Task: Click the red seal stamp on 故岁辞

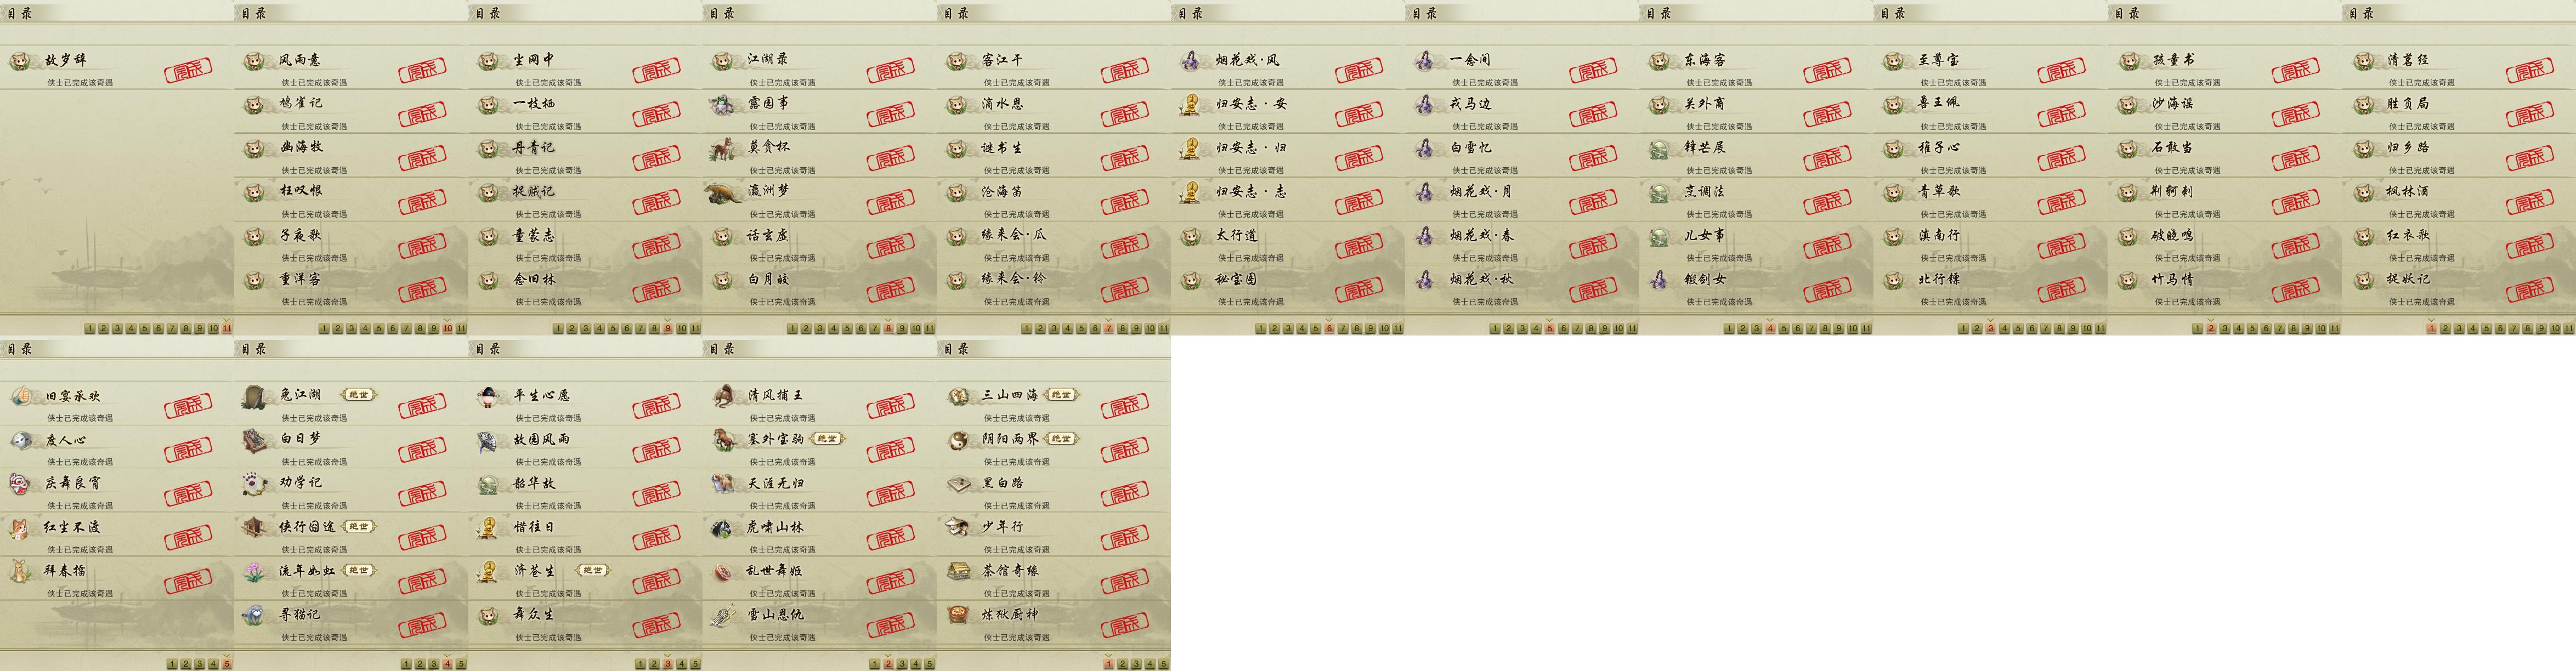Action: click(x=188, y=71)
